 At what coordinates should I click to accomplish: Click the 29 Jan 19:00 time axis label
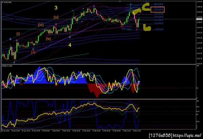[26, 131]
